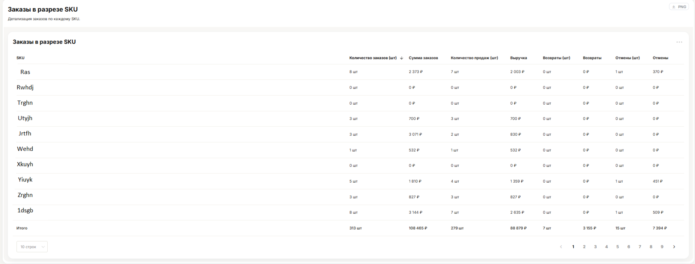Select pagination page 7
695x264 pixels.
click(640, 247)
